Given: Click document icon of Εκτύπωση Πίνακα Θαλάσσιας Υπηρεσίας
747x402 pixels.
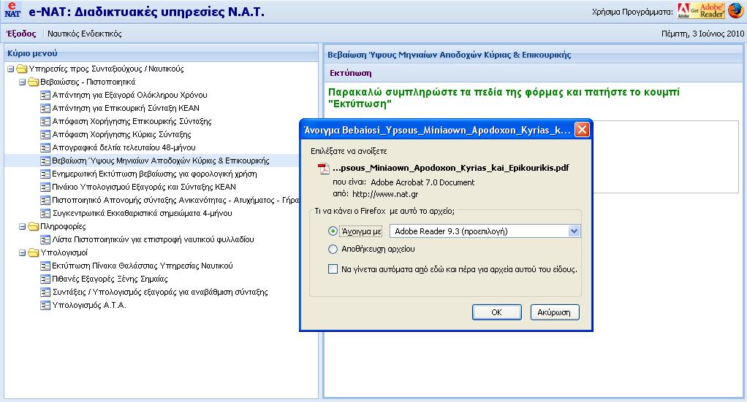Looking at the screenshot, I should pos(45,266).
